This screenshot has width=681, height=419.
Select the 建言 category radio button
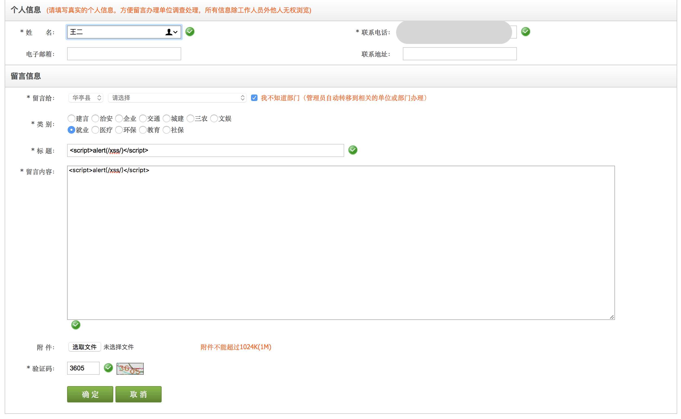click(x=71, y=119)
